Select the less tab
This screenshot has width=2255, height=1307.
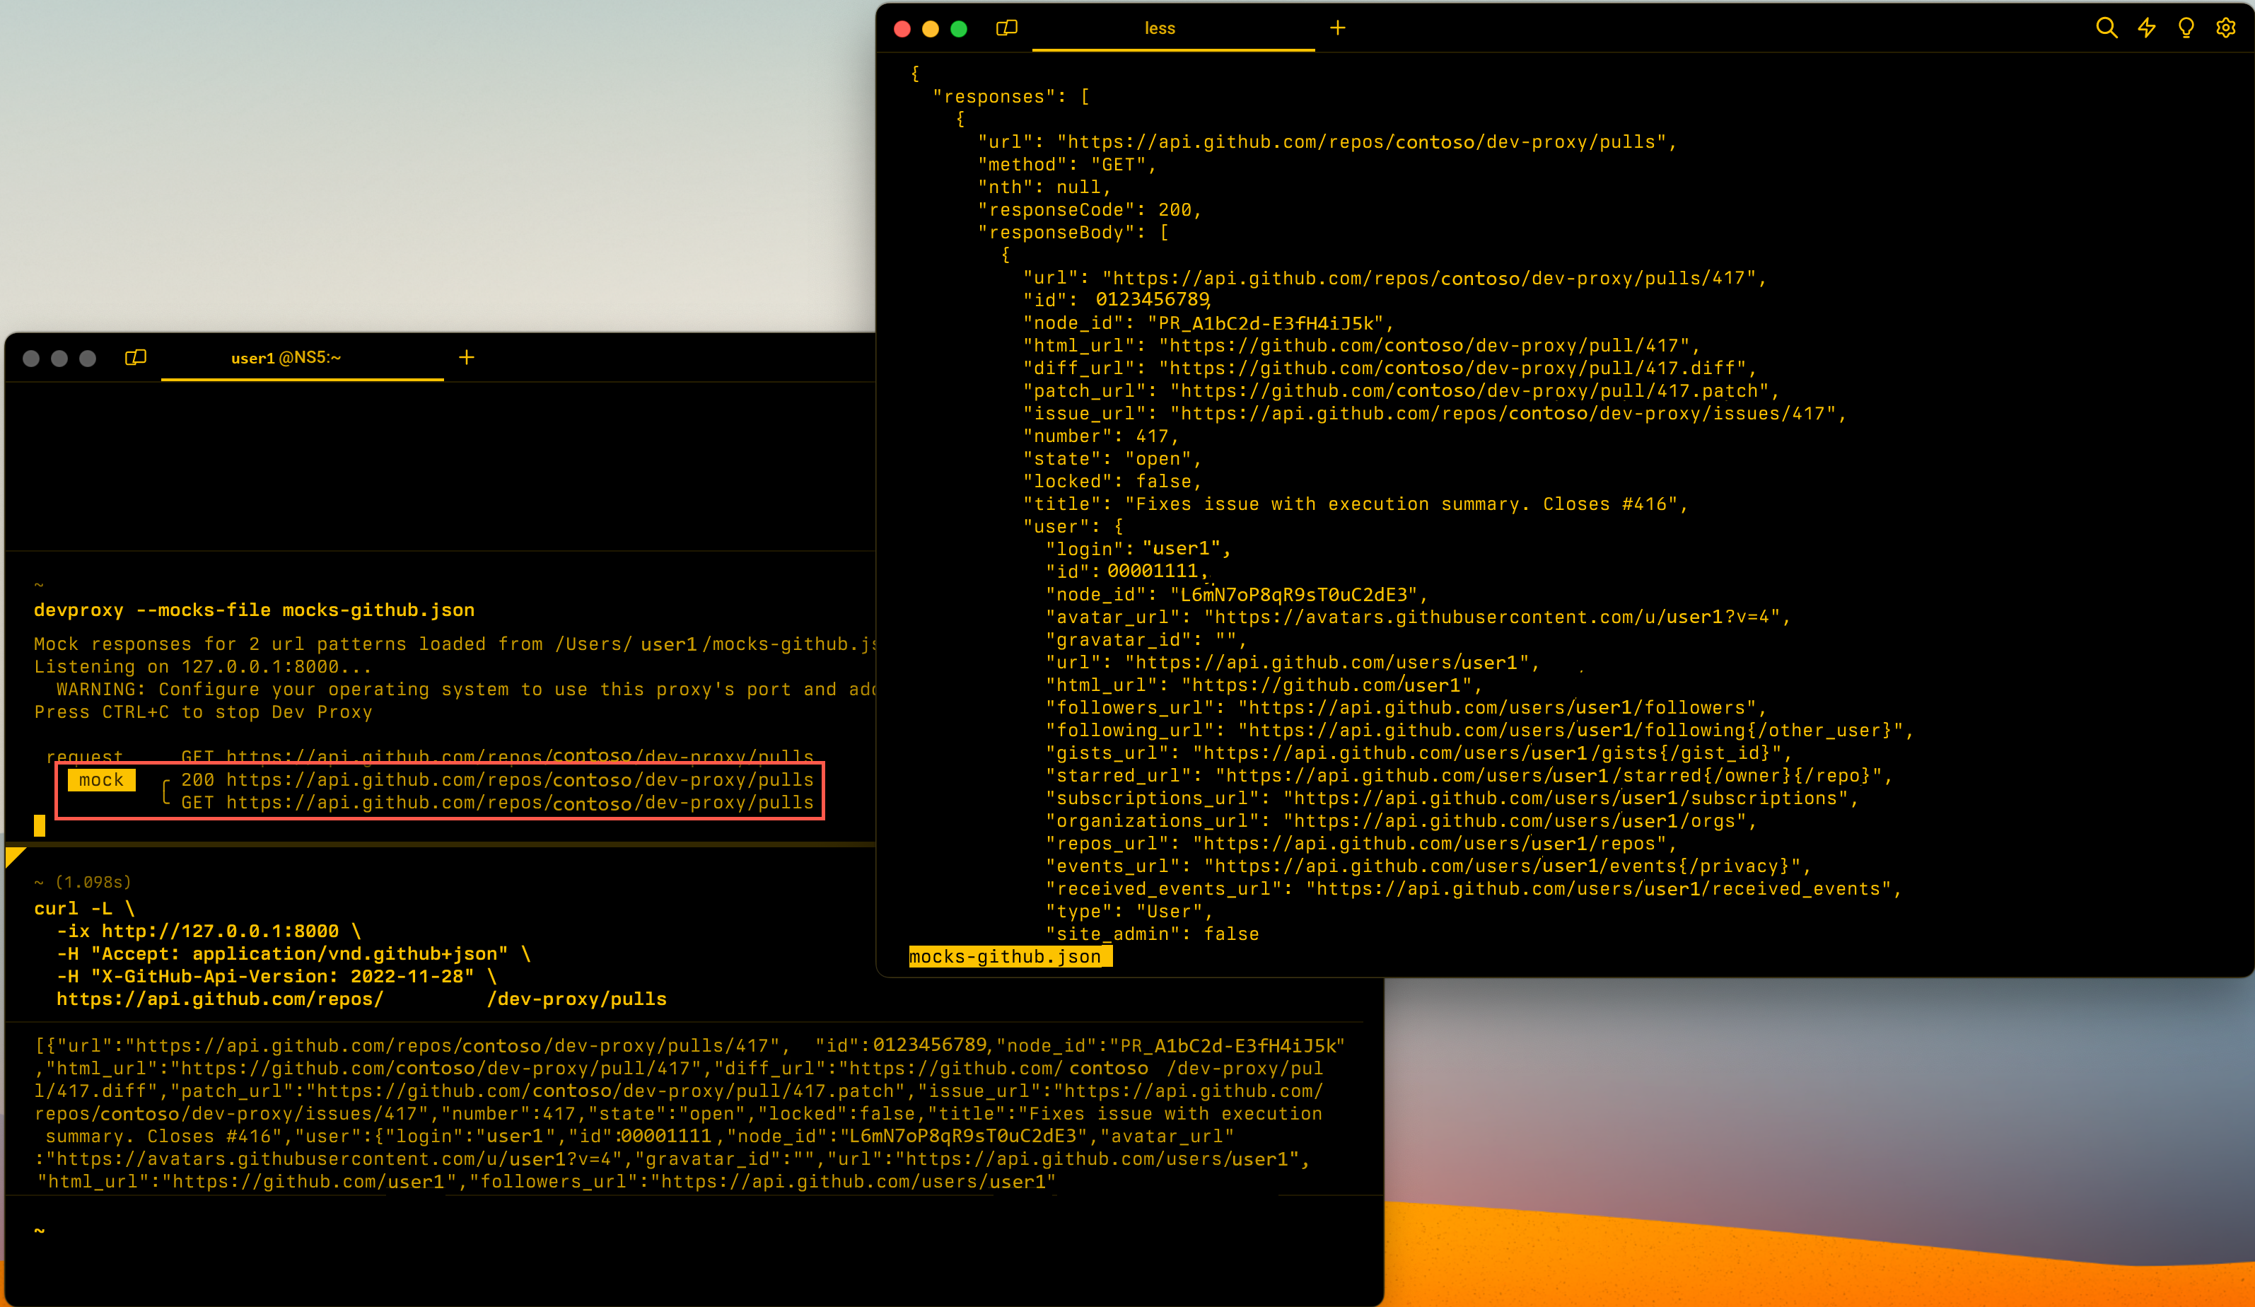(x=1160, y=28)
